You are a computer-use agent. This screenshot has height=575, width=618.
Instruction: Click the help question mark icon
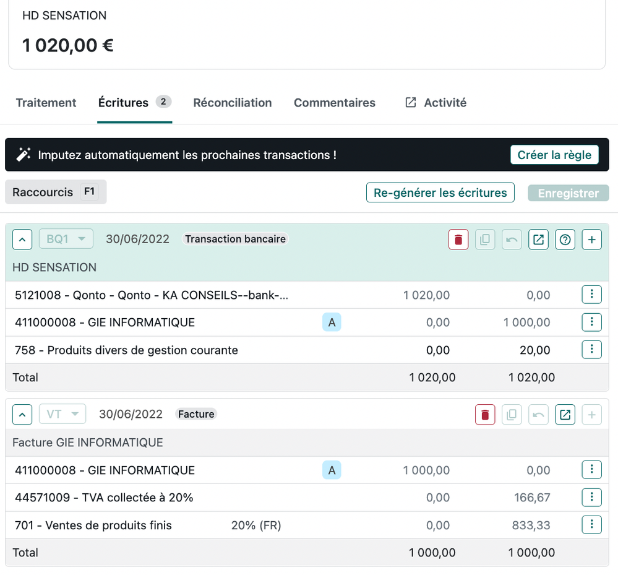(565, 240)
